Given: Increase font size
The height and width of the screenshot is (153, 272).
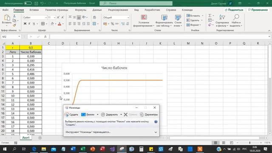Looking at the screenshot, I should [58, 17].
